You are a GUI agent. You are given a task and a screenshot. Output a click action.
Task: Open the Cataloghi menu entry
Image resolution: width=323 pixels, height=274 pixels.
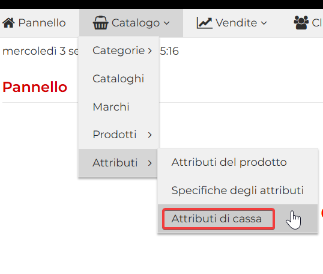[119, 79]
